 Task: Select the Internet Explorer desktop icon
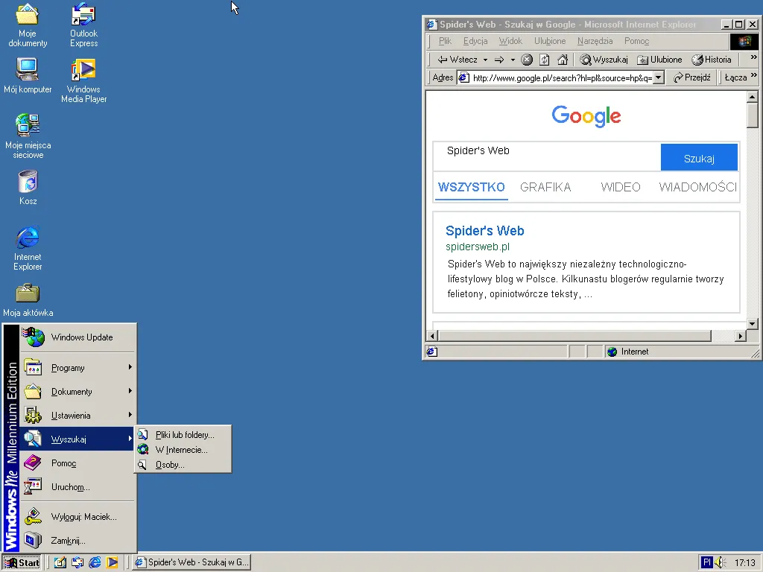(28, 248)
